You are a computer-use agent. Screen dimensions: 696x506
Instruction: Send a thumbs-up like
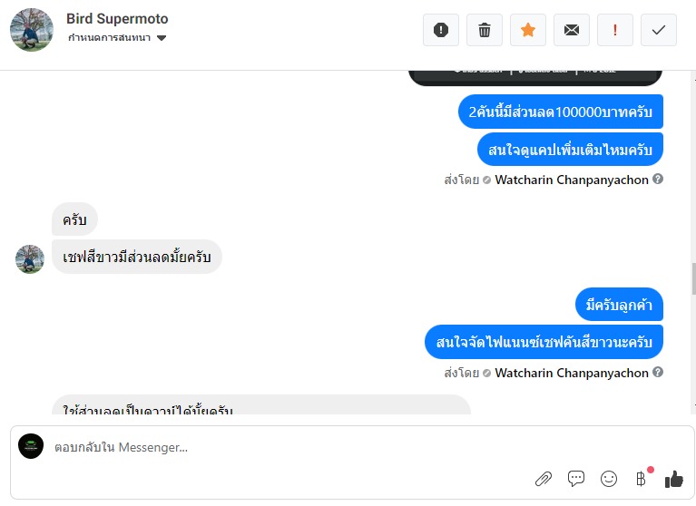[673, 479]
